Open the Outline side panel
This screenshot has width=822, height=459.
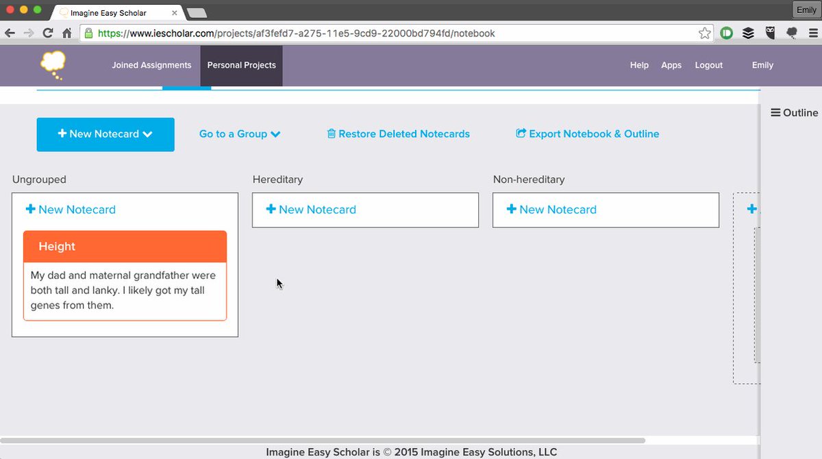click(x=795, y=112)
